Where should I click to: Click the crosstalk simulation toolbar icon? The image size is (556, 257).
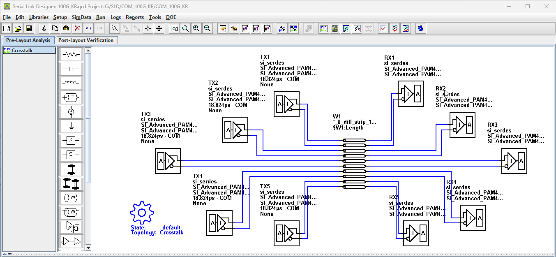293,28
